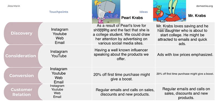
Task: Select the Touchpoints column header
Action: point(59,12)
